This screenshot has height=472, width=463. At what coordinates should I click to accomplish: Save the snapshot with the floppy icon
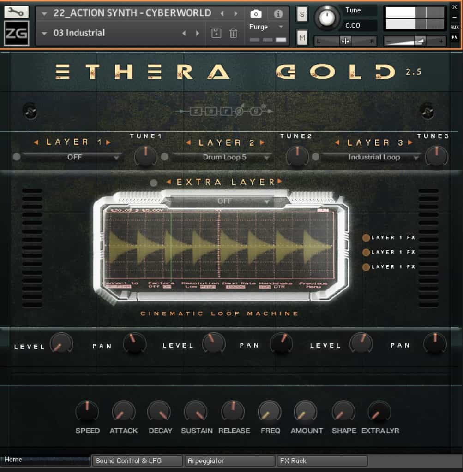pos(216,33)
